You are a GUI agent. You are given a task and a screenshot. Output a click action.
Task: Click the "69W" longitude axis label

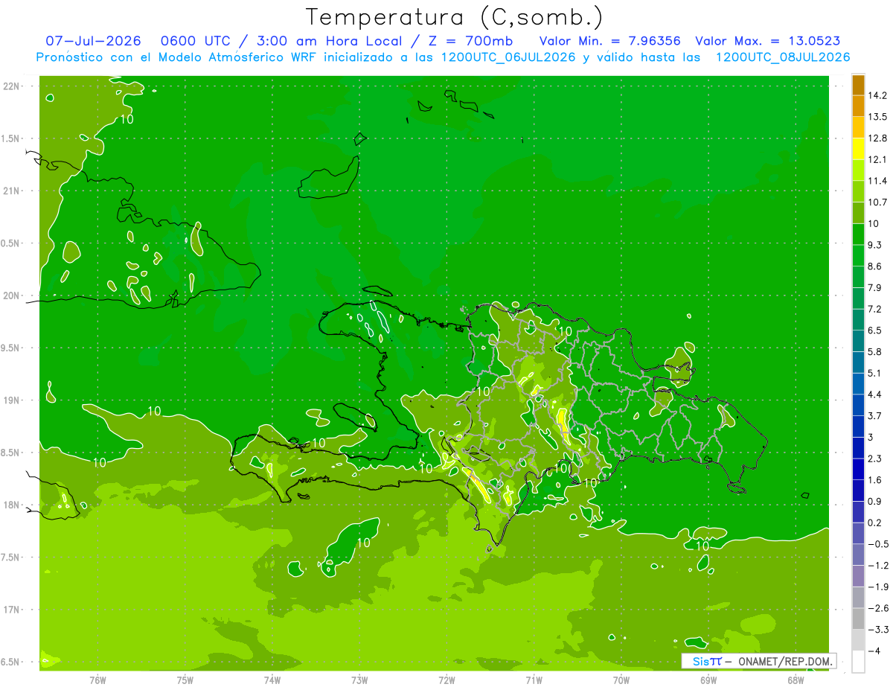(x=708, y=680)
